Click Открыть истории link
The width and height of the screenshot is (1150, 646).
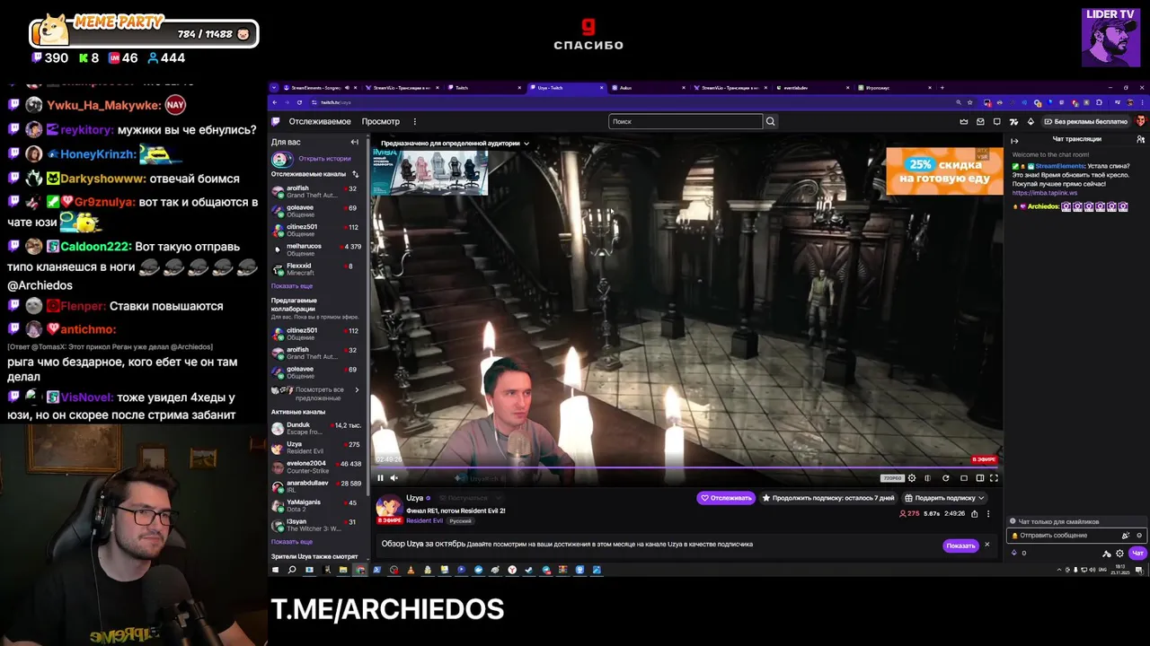click(325, 159)
